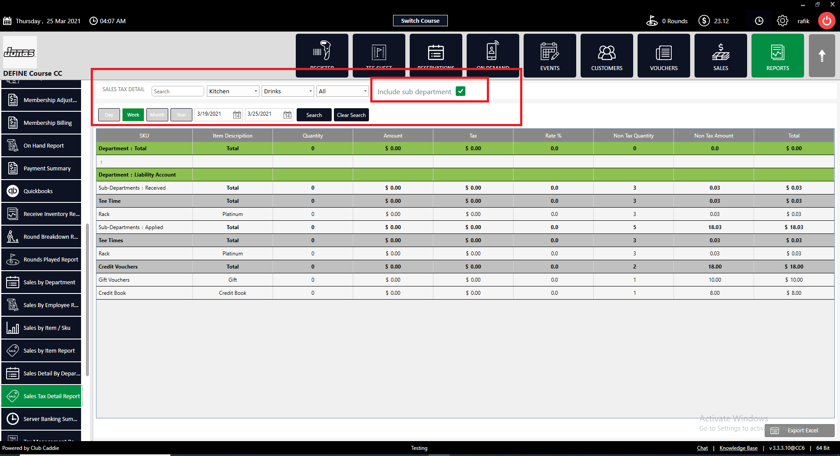The height and width of the screenshot is (456, 840).
Task: Select the Gift Vouchers row
Action: tap(465, 279)
